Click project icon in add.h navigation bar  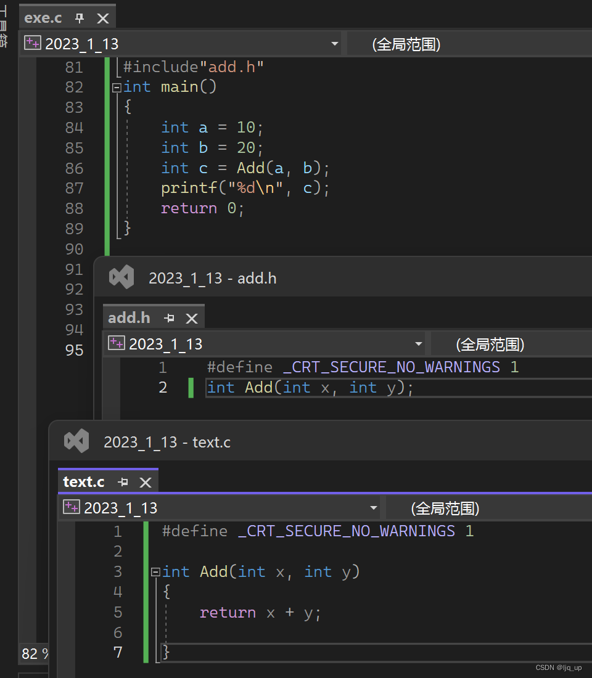click(x=117, y=343)
